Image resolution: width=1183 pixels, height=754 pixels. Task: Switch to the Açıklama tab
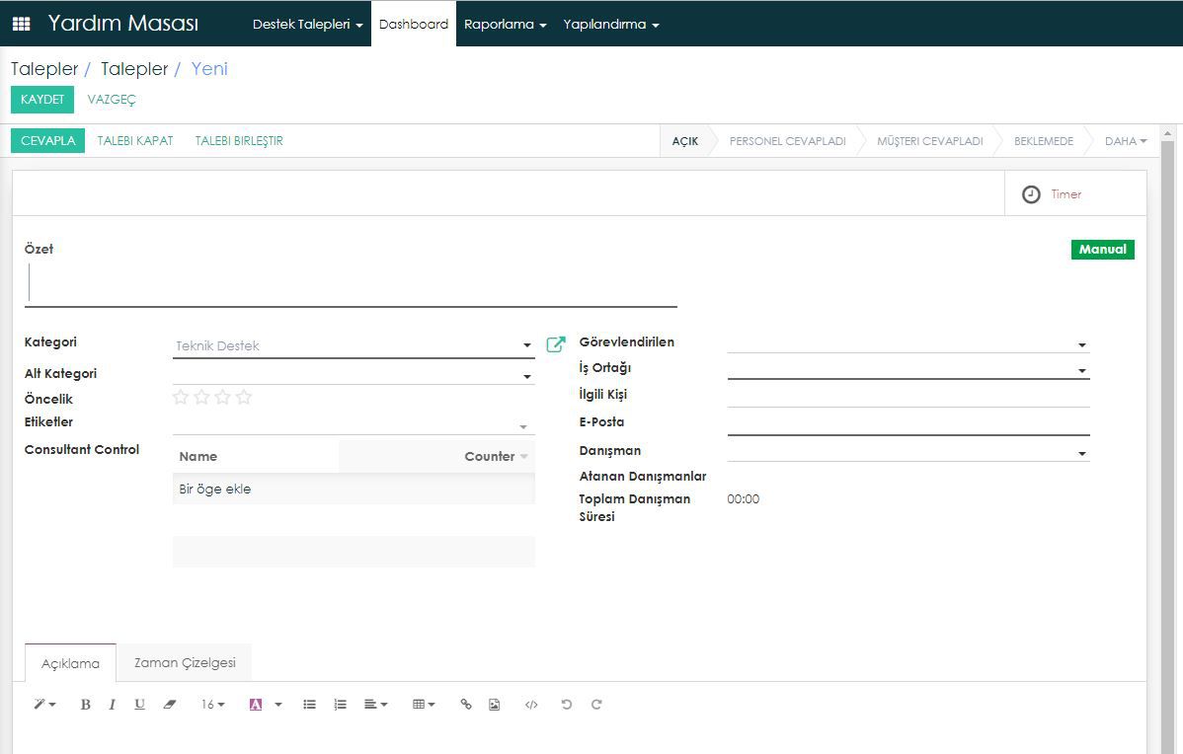pyautogui.click(x=70, y=663)
